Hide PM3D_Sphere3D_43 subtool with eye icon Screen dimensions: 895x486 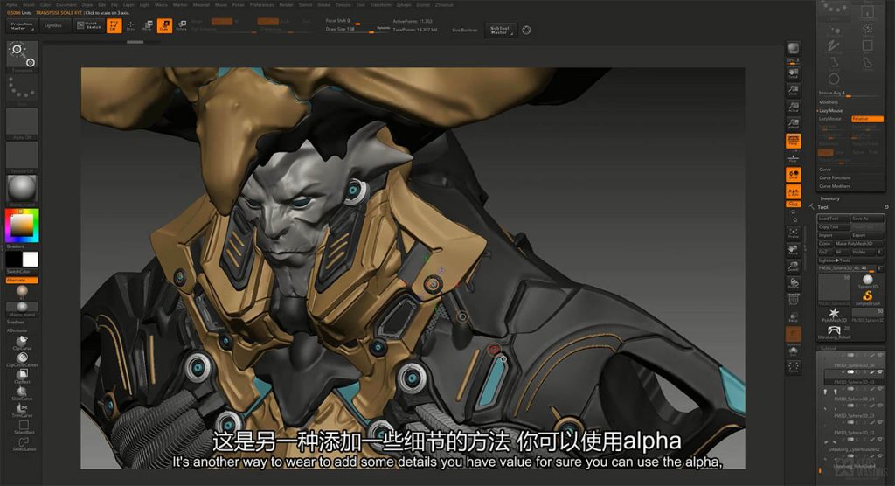879,371
